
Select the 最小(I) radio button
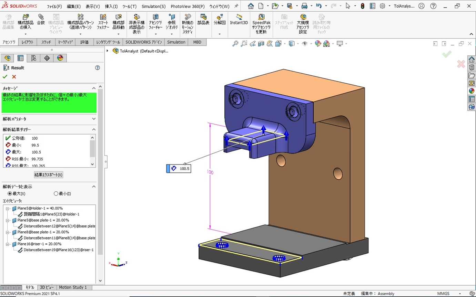[56, 194]
